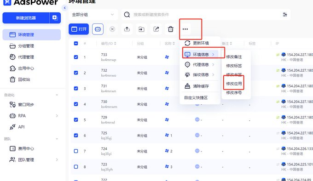Click the Windows icon in row 732

[167, 73]
